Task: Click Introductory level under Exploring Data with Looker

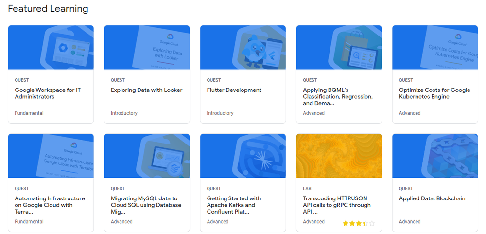Action: [124, 113]
